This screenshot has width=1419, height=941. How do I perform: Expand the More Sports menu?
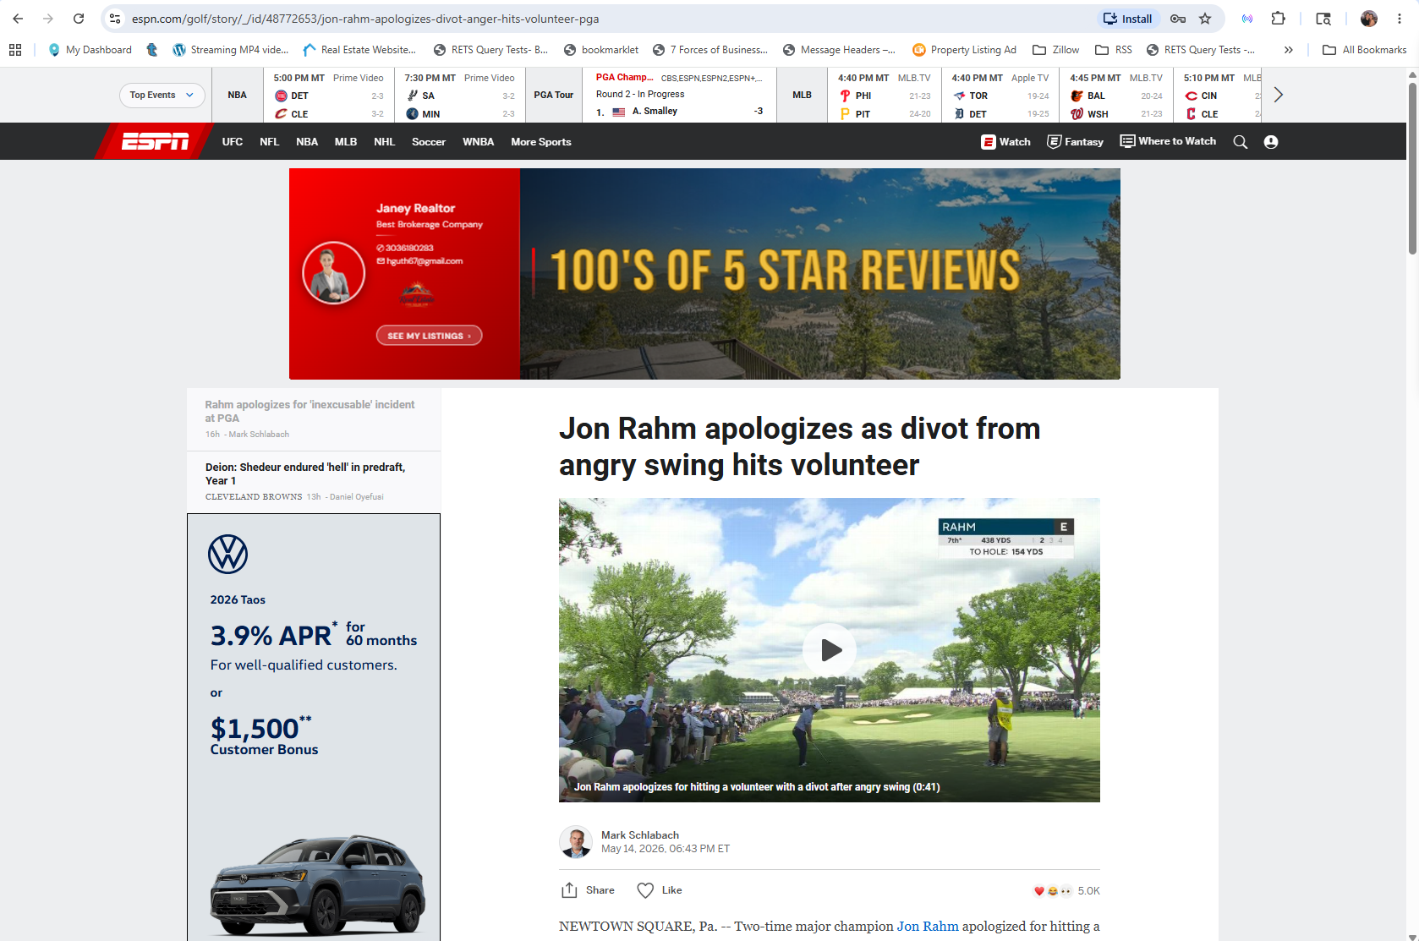click(x=541, y=142)
